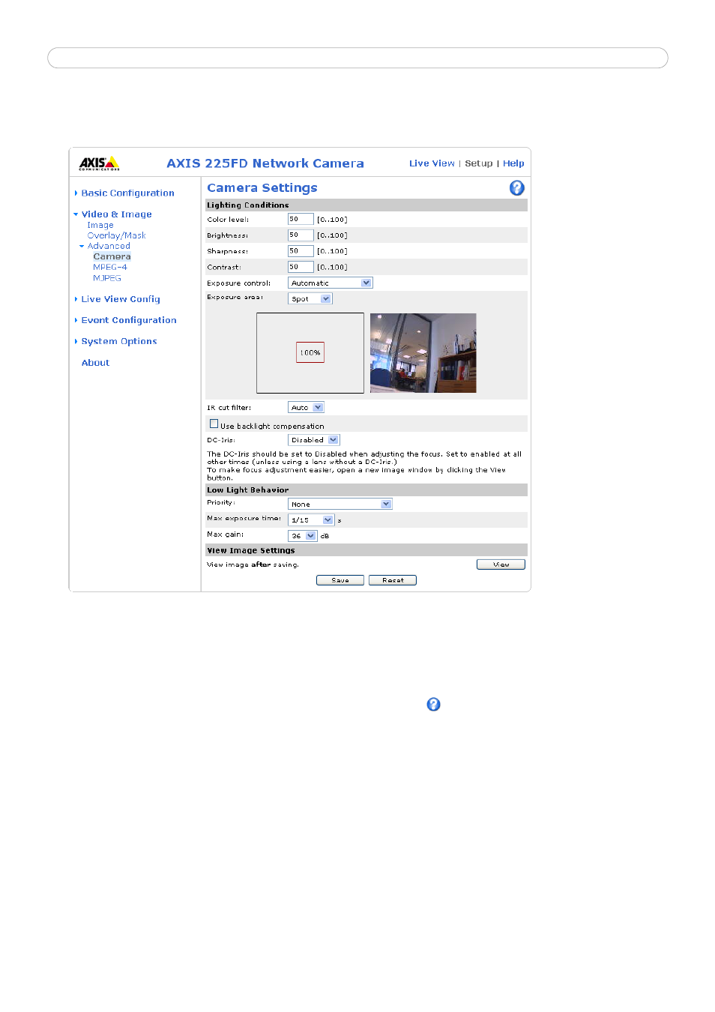Image resolution: width=715 pixels, height=1012 pixels.
Task: Open the Camera Settings help icon
Action: (516, 188)
